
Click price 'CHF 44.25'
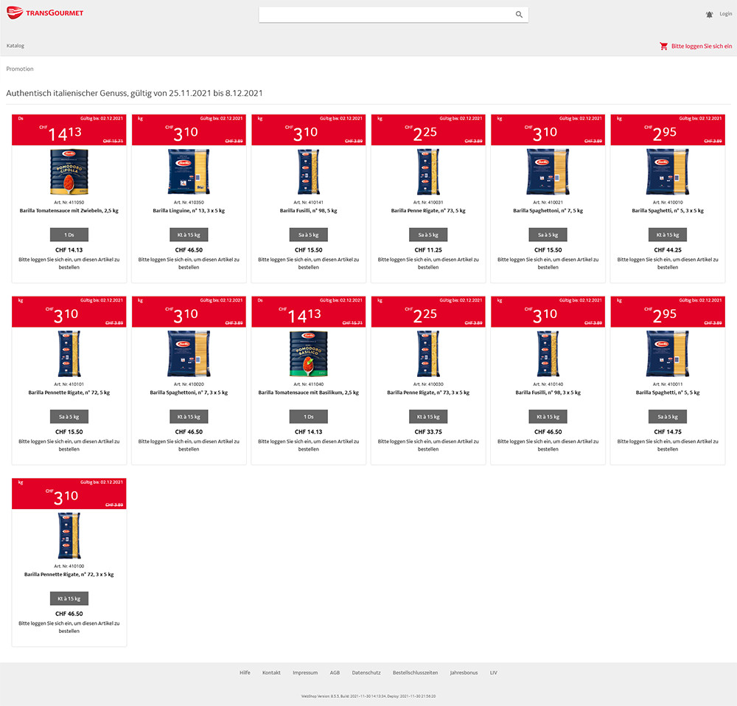(668, 250)
